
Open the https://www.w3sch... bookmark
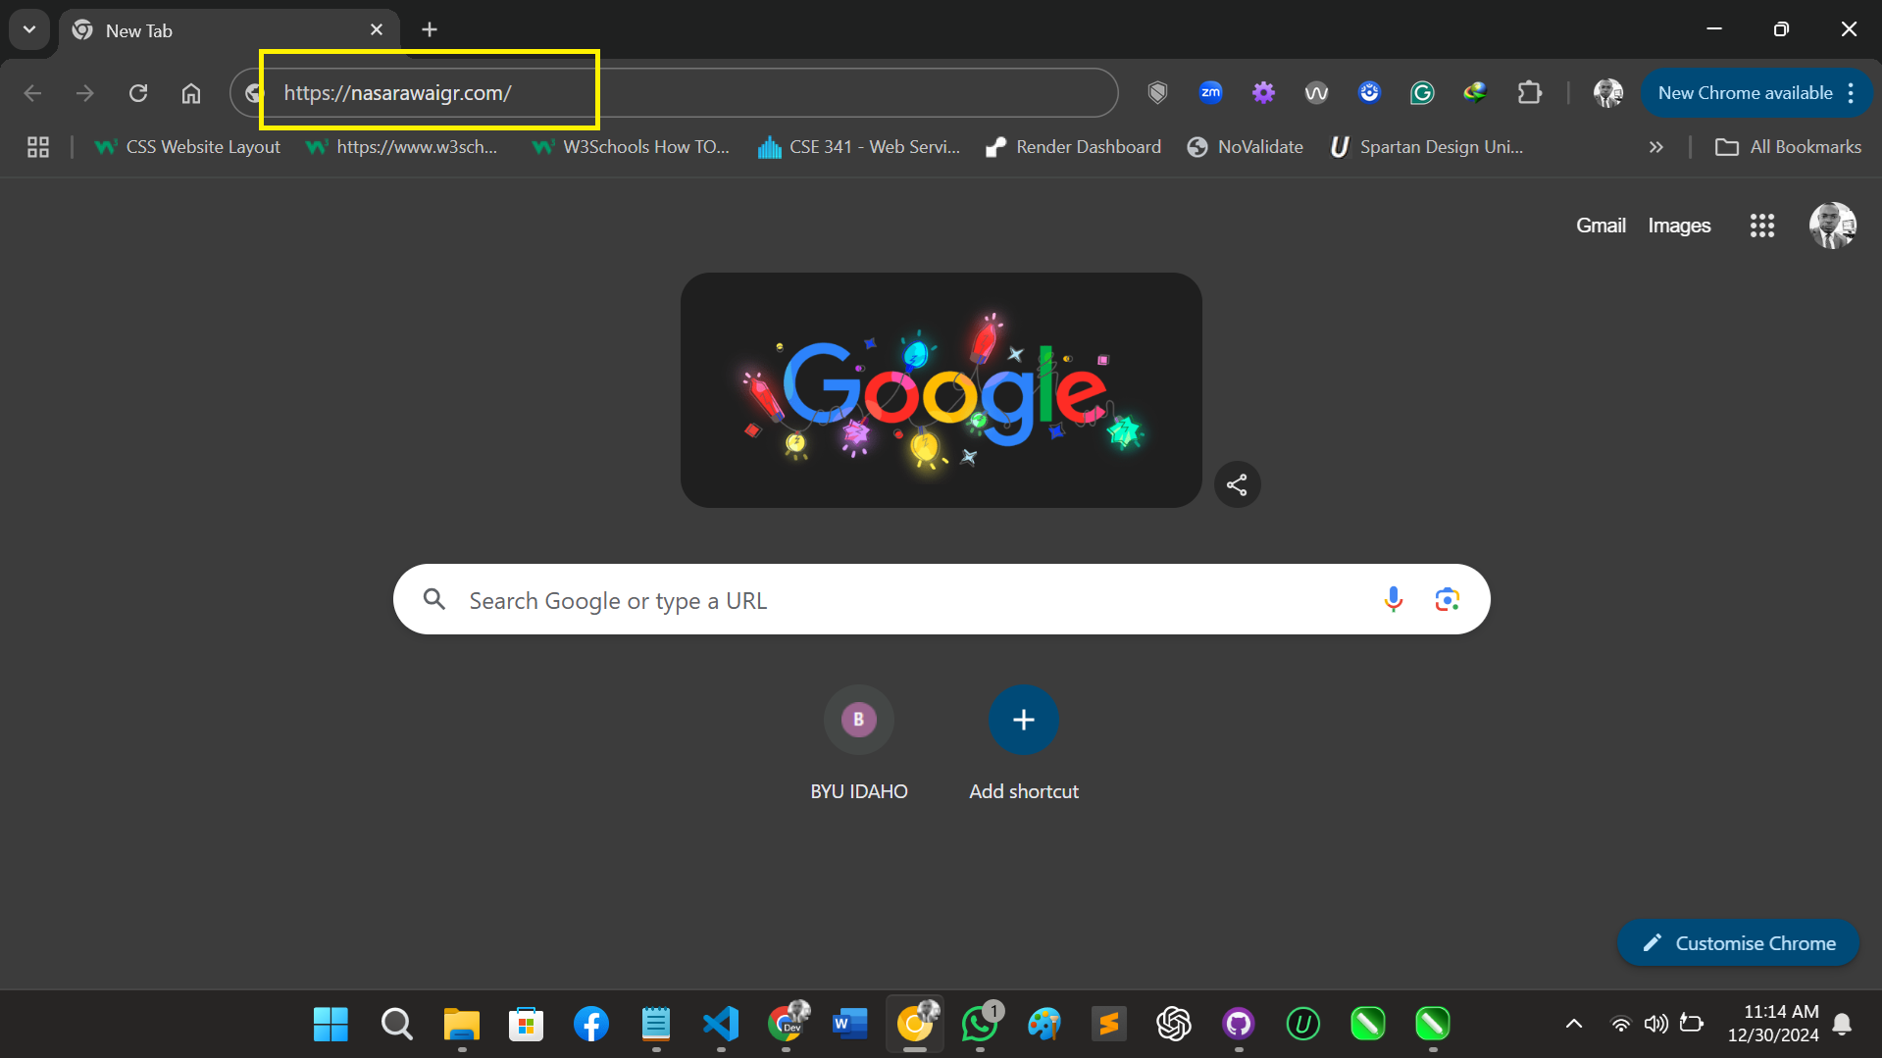click(402, 147)
